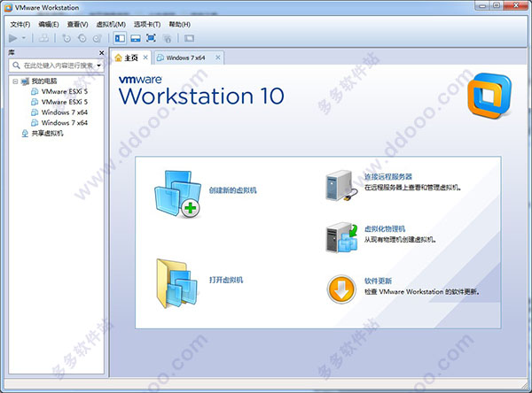This screenshot has width=532, height=393.
Task: Click the power on play button
Action: pyautogui.click(x=12, y=38)
